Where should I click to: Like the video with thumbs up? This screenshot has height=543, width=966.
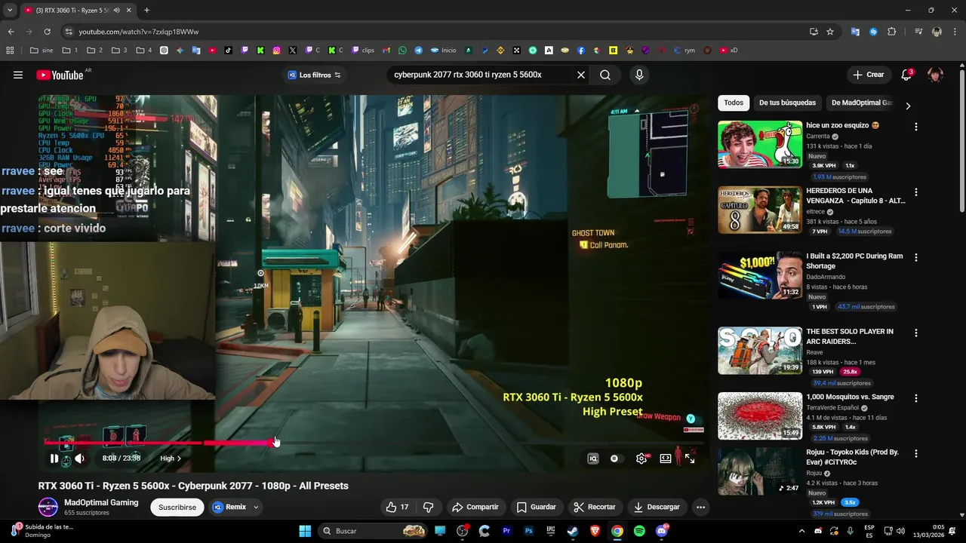tap(398, 507)
